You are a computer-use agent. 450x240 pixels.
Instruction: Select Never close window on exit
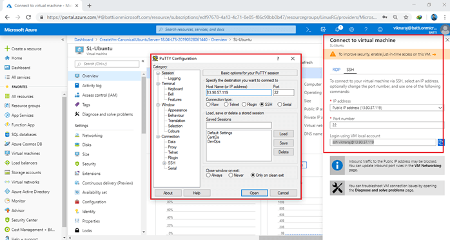coord(231,175)
